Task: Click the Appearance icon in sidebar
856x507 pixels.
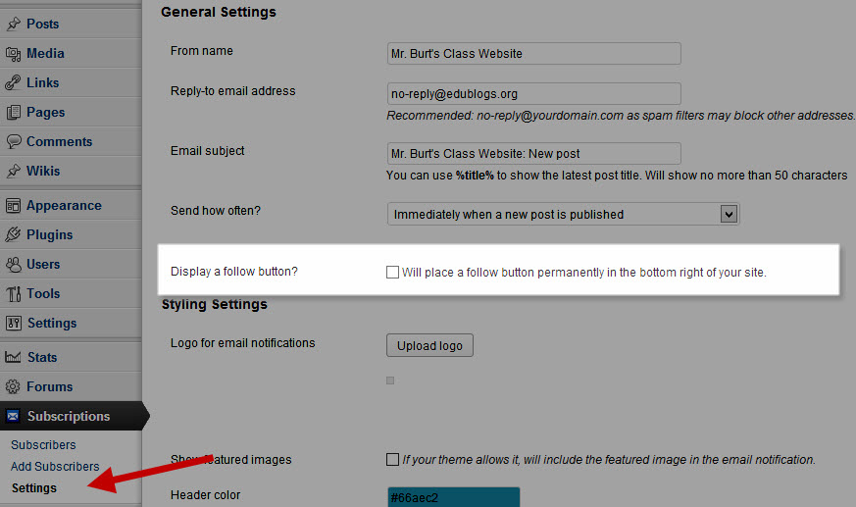Action: (13, 205)
